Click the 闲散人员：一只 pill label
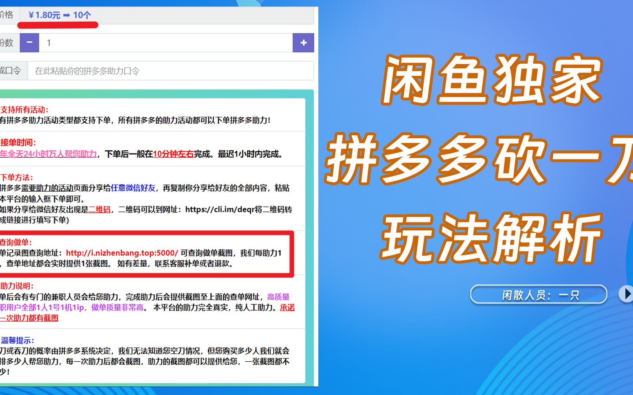633x395 pixels. coord(538,294)
